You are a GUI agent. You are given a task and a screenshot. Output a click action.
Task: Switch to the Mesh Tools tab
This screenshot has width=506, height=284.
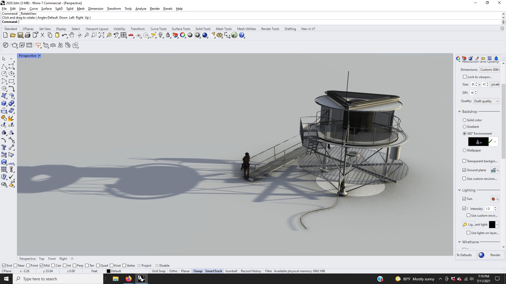(x=223, y=29)
